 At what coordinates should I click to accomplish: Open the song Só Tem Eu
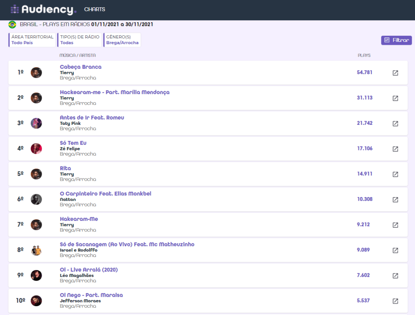tap(73, 143)
